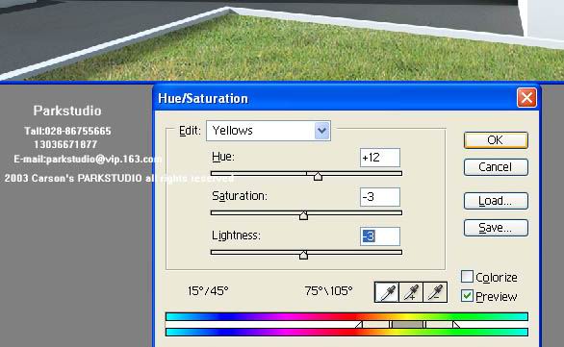Focus the Hue value field

pyautogui.click(x=380, y=158)
